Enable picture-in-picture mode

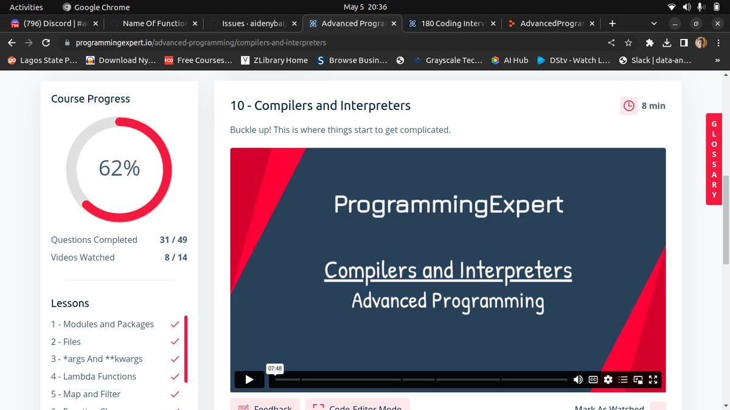point(638,380)
